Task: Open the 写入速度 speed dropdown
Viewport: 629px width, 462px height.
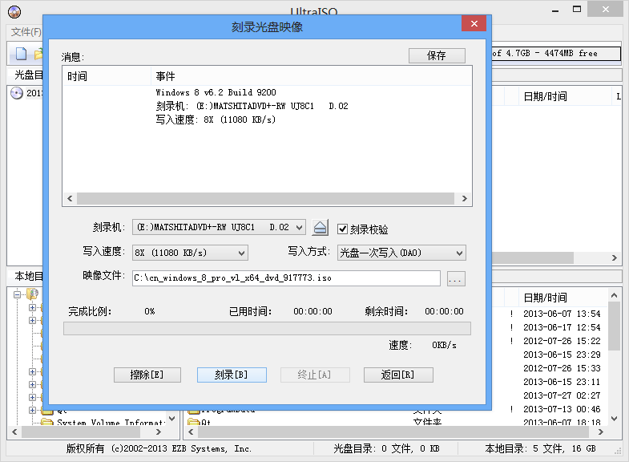Action: point(241,253)
